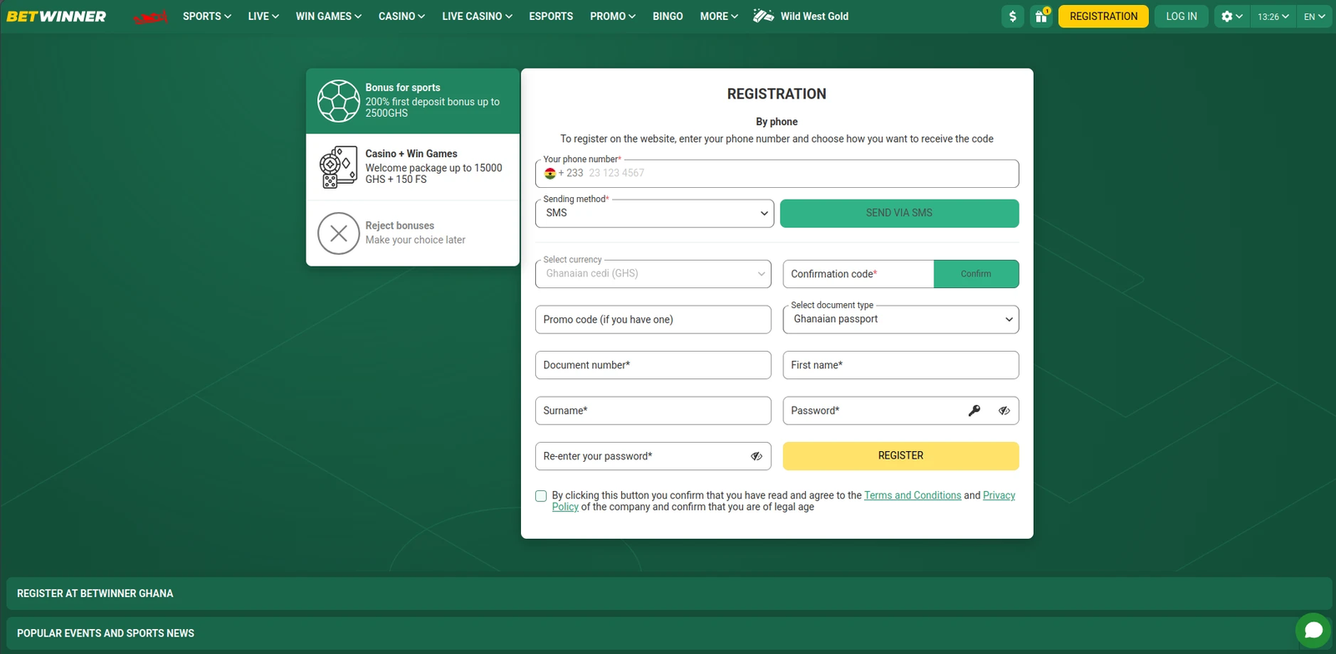Go to the Bingo page
The width and height of the screenshot is (1336, 654).
tap(668, 17)
